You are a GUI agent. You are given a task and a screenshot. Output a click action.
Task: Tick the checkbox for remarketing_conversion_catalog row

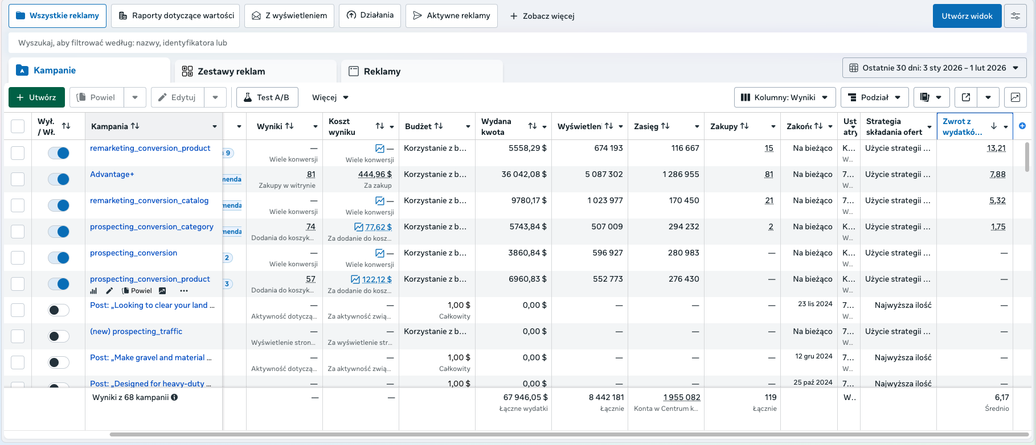tap(18, 205)
